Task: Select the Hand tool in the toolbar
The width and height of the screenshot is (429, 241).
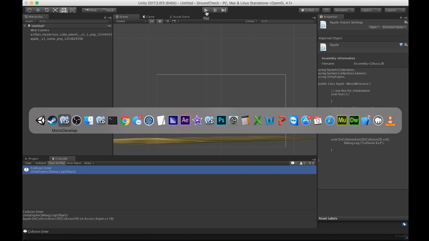Action: (29, 10)
